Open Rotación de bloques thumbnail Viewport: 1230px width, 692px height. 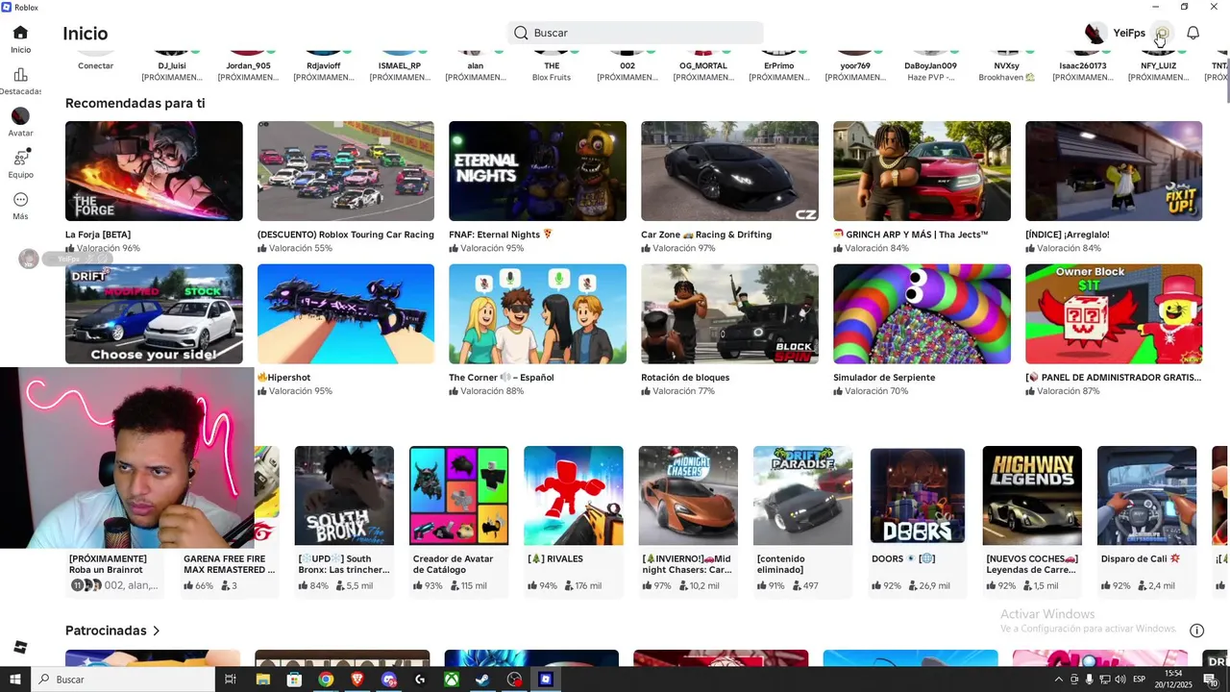pos(729,314)
